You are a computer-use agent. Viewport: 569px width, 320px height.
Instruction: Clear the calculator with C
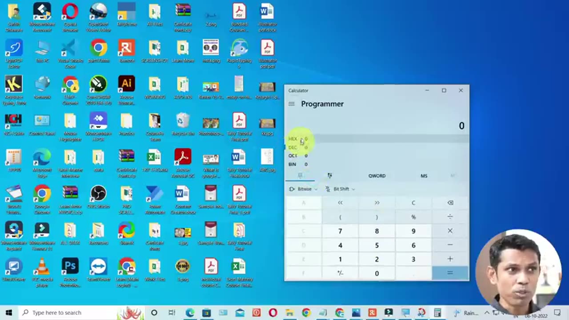point(413,203)
